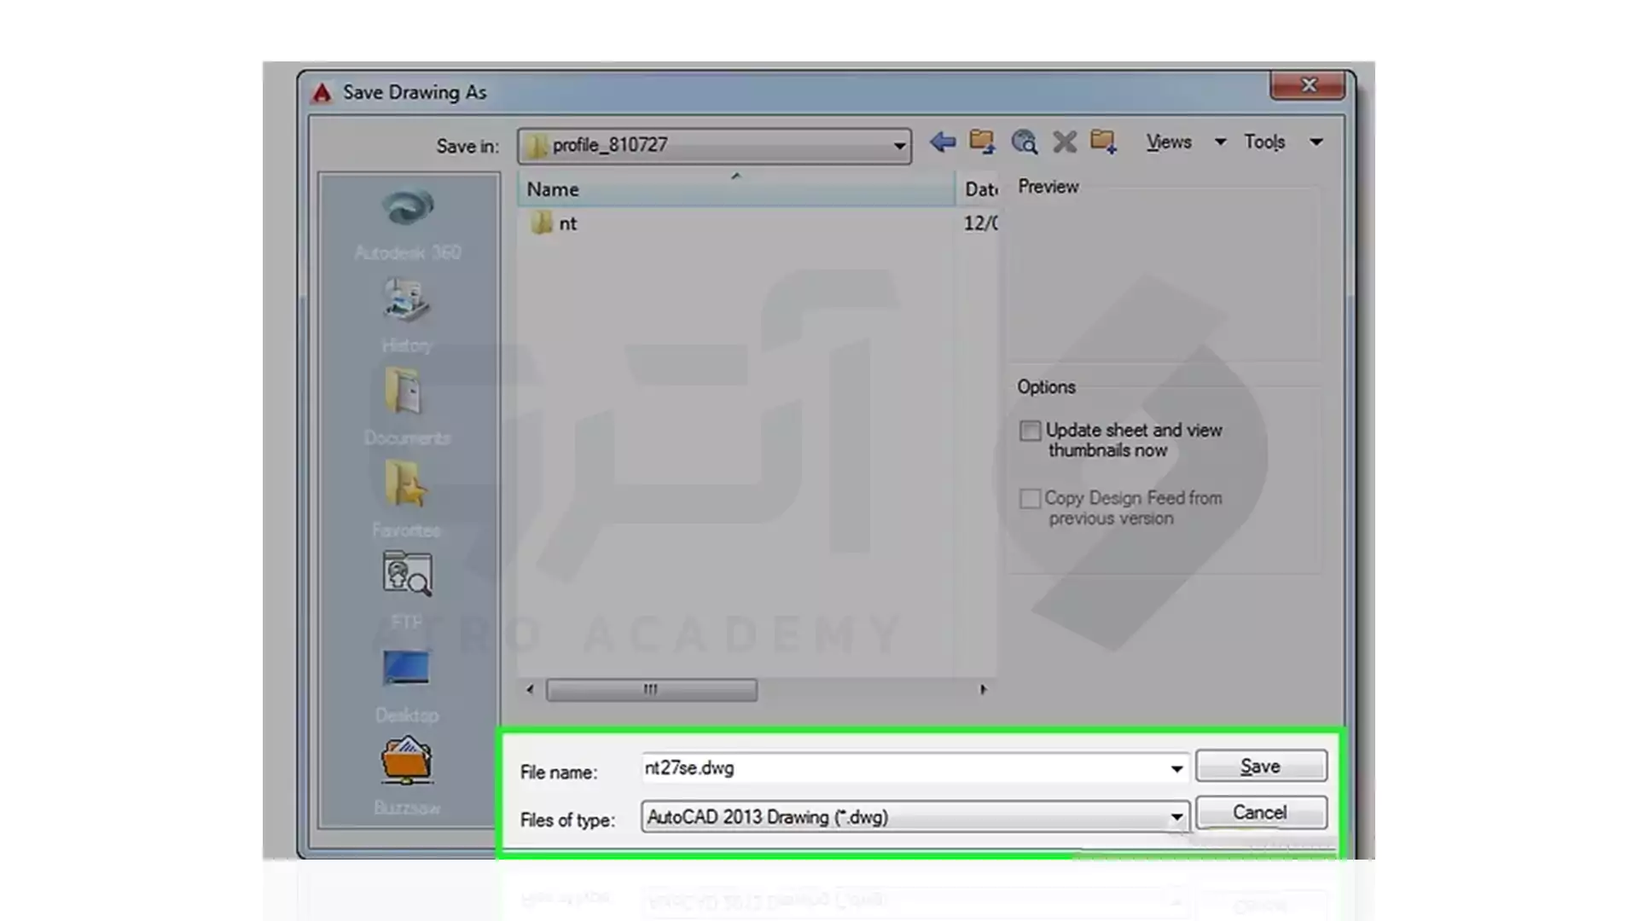Open Desktop location in sidebar
Screen dimensions: 1638x921
point(407,686)
